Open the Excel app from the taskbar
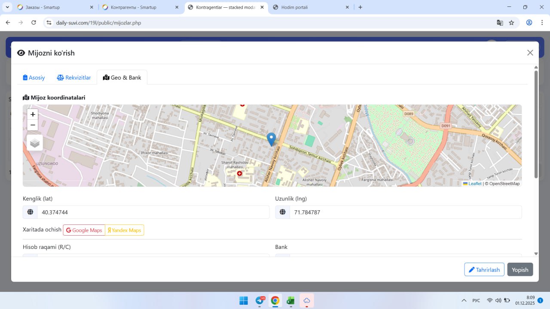The width and height of the screenshot is (550, 309). (x=291, y=300)
